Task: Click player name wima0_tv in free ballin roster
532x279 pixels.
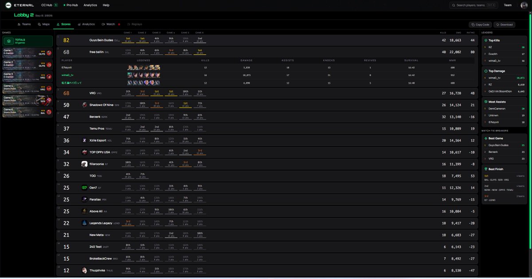Action: click(67, 75)
